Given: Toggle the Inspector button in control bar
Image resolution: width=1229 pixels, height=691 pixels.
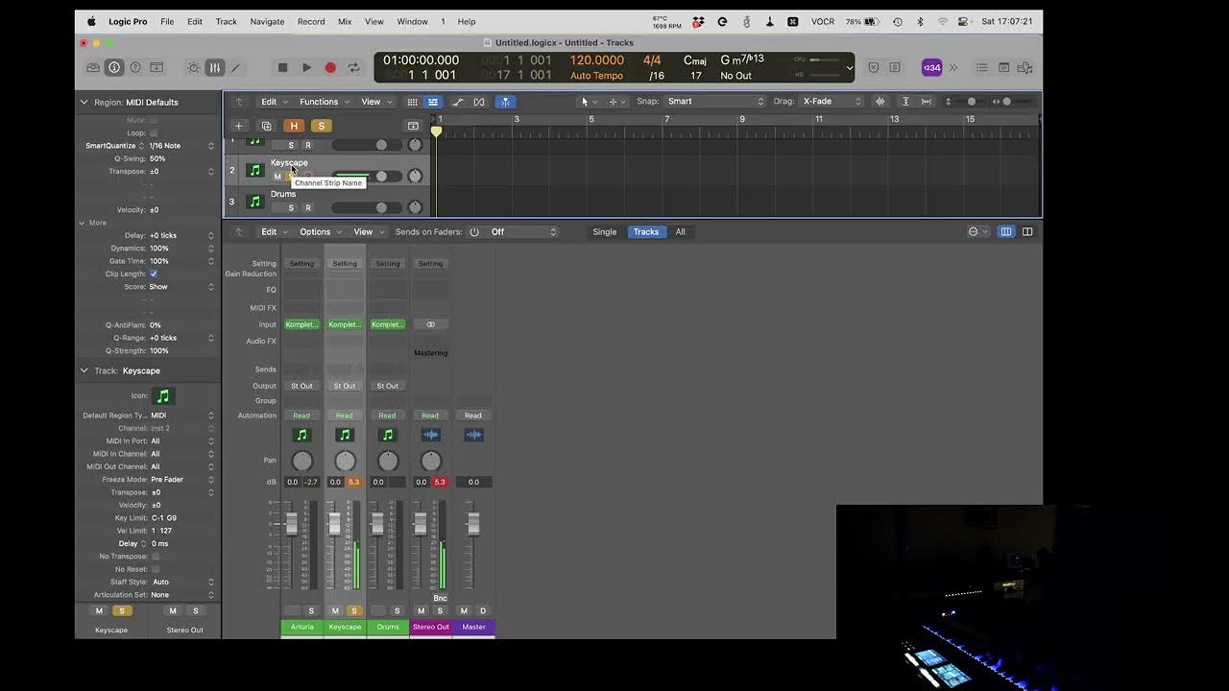Looking at the screenshot, I should pos(114,67).
